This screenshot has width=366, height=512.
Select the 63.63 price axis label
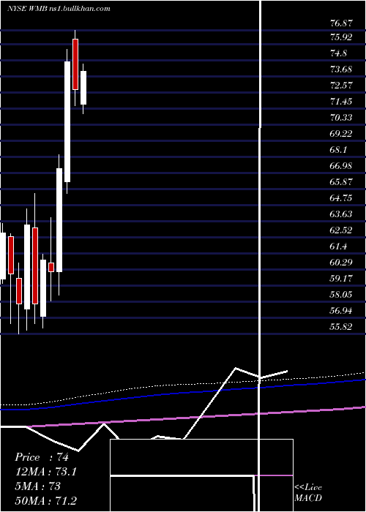tap(341, 214)
